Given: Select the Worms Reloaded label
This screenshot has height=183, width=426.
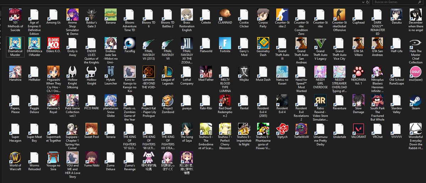Looking at the screenshot, I should [x=34, y=168].
